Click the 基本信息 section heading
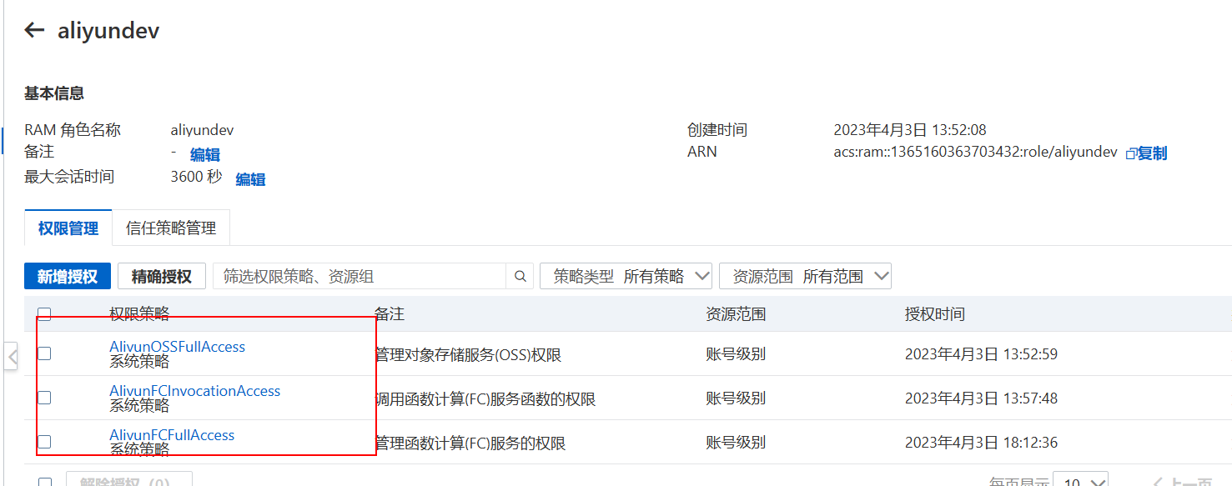The image size is (1232, 486). point(54,93)
